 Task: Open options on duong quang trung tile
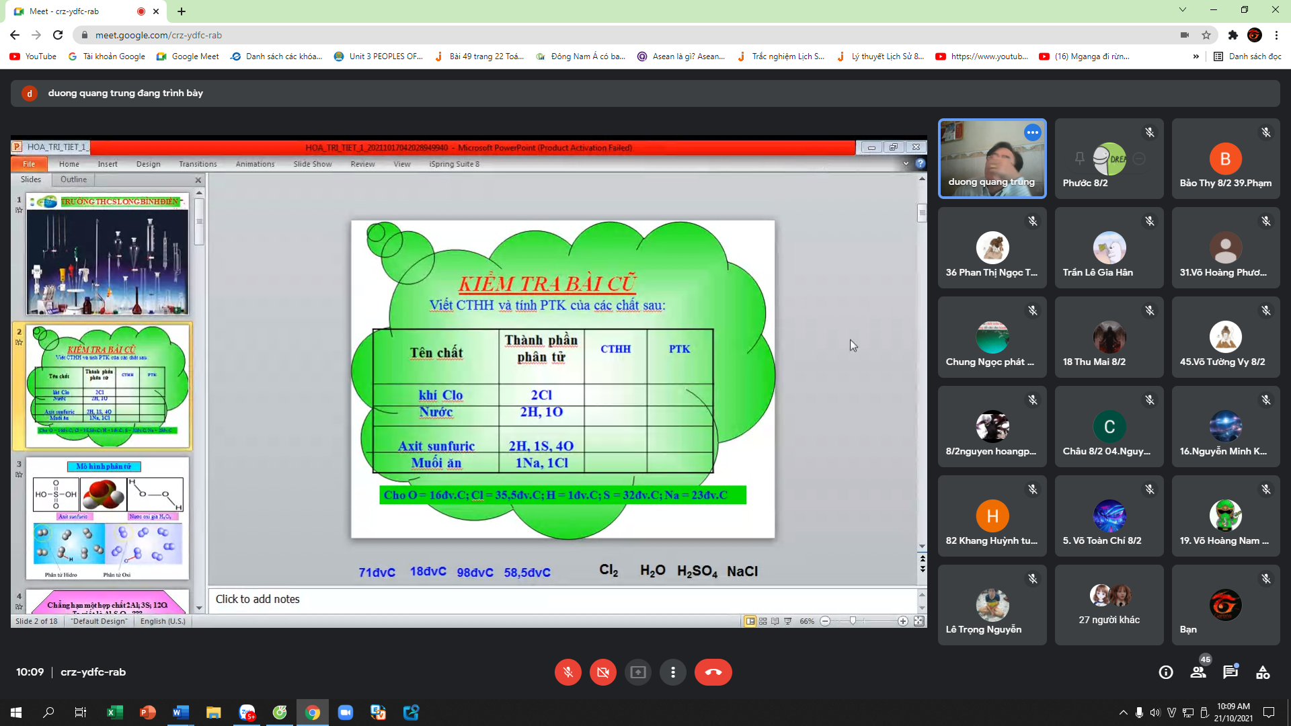pos(1032,132)
